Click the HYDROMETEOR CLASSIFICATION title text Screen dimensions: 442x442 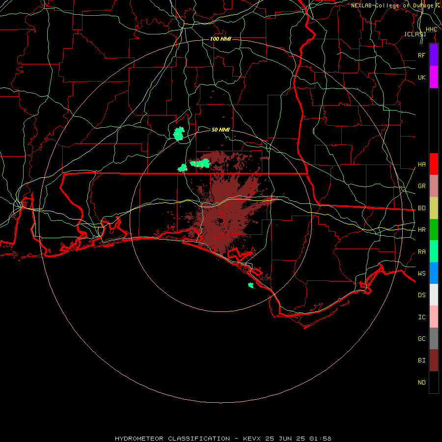[x=172, y=439]
